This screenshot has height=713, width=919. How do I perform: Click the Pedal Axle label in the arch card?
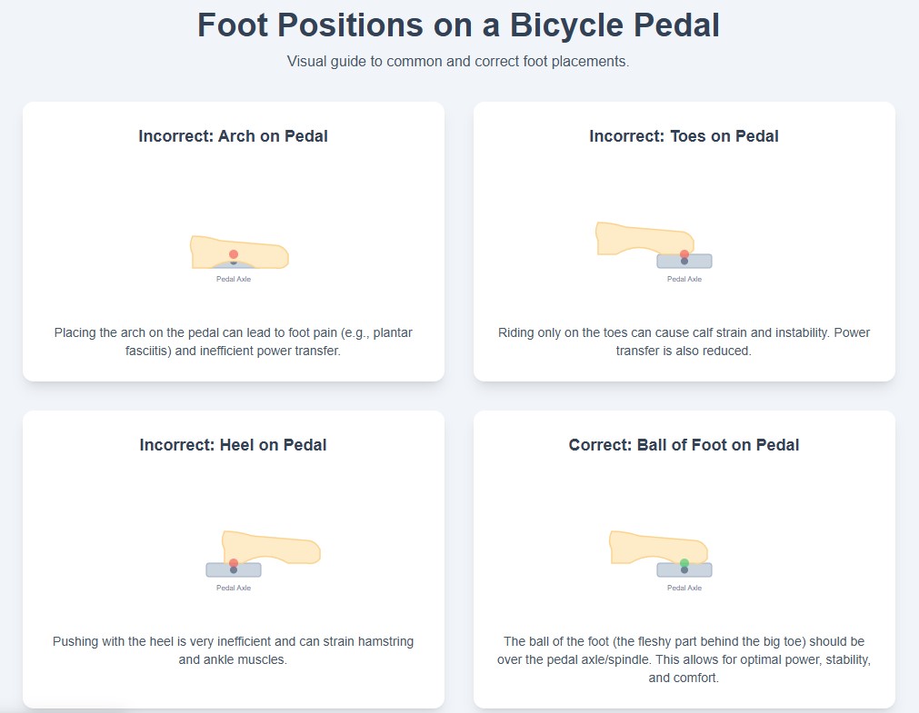click(234, 279)
